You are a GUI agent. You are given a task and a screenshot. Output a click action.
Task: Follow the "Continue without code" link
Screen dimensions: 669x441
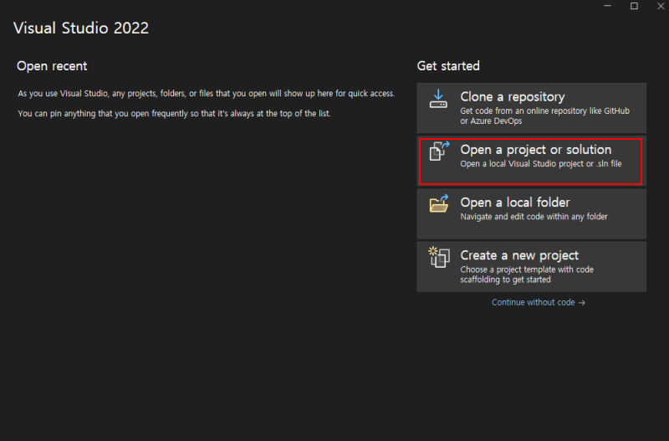pyautogui.click(x=534, y=303)
